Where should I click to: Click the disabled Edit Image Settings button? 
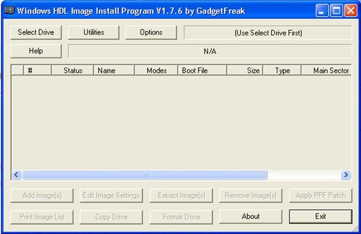tap(111, 195)
